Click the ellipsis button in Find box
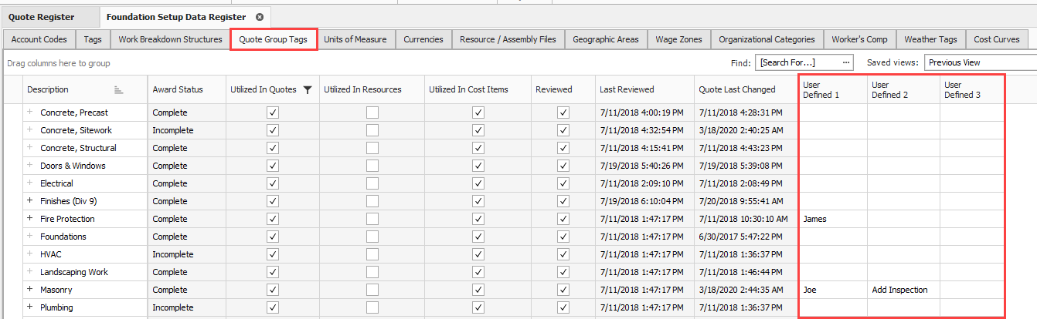Screen dimensions: 1037x319 [847, 62]
